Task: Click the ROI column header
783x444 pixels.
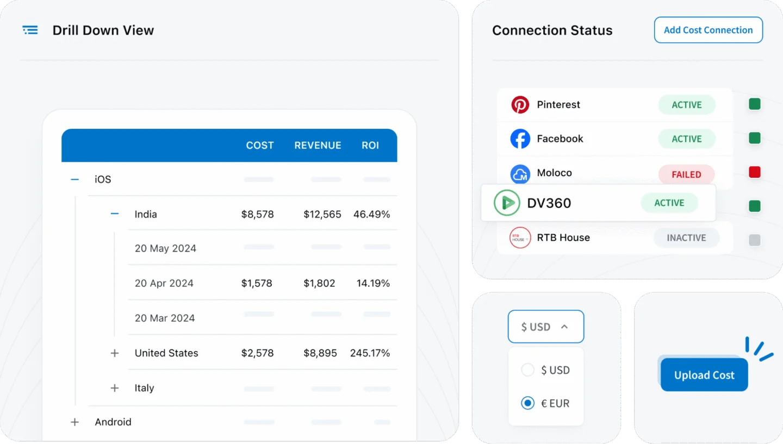Action: pyautogui.click(x=370, y=145)
